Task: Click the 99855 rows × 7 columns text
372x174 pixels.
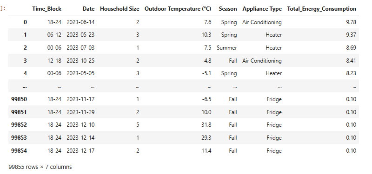Action: (x=40, y=167)
